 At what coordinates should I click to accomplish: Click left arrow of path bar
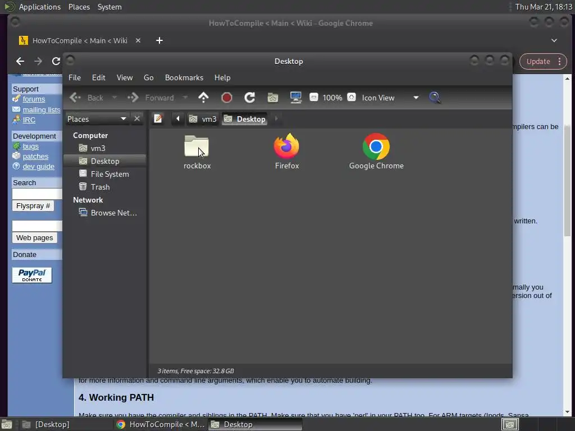pos(178,118)
